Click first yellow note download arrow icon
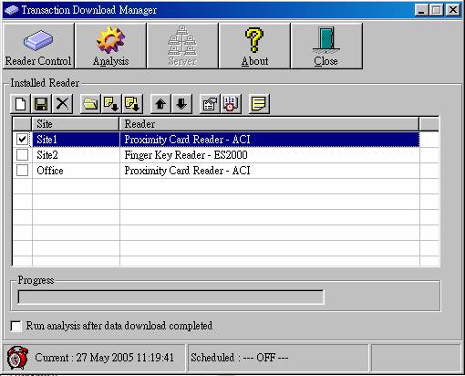 click(x=111, y=104)
